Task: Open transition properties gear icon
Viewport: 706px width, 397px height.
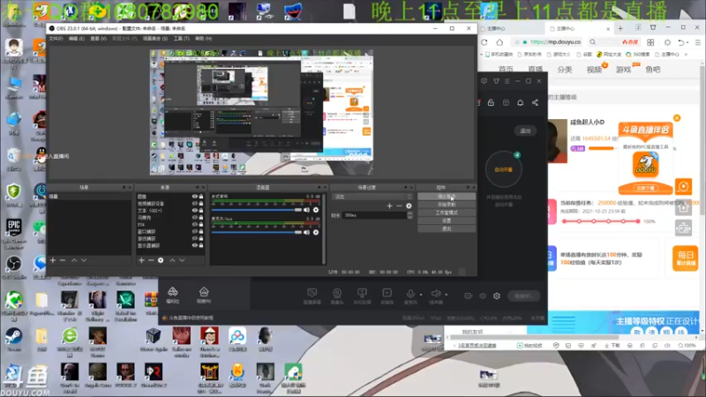Action: 409,206
